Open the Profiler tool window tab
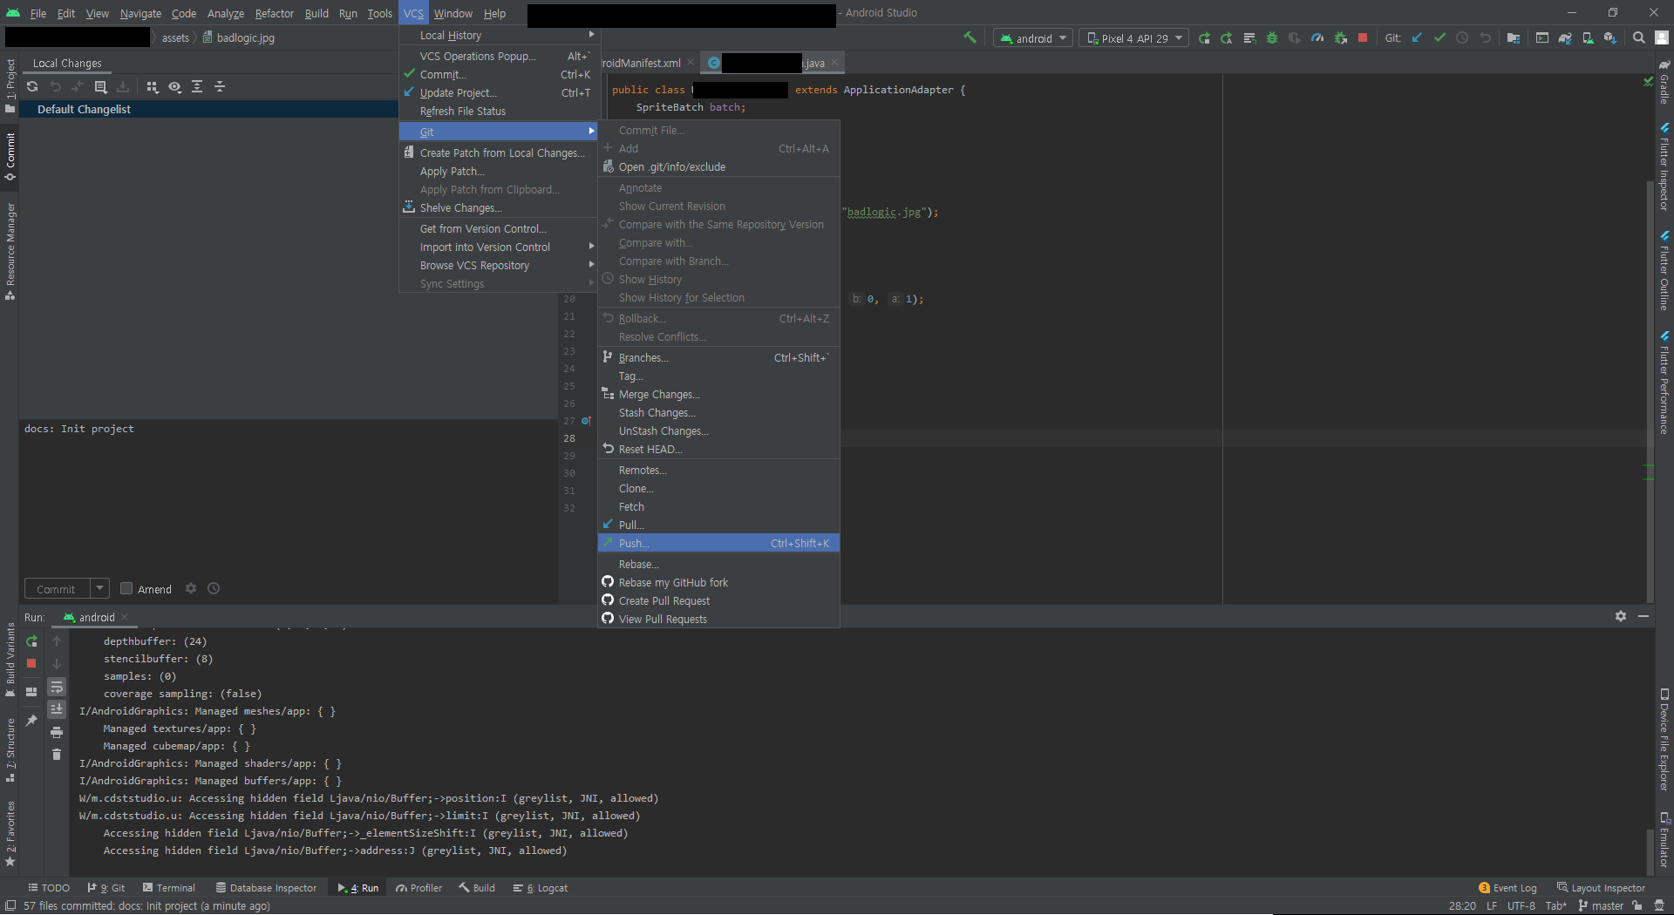Image resolution: width=1674 pixels, height=915 pixels. coord(419,888)
